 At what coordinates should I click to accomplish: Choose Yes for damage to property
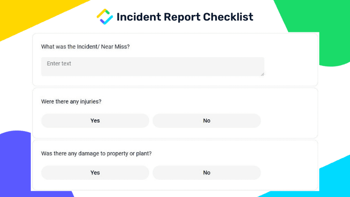point(95,173)
